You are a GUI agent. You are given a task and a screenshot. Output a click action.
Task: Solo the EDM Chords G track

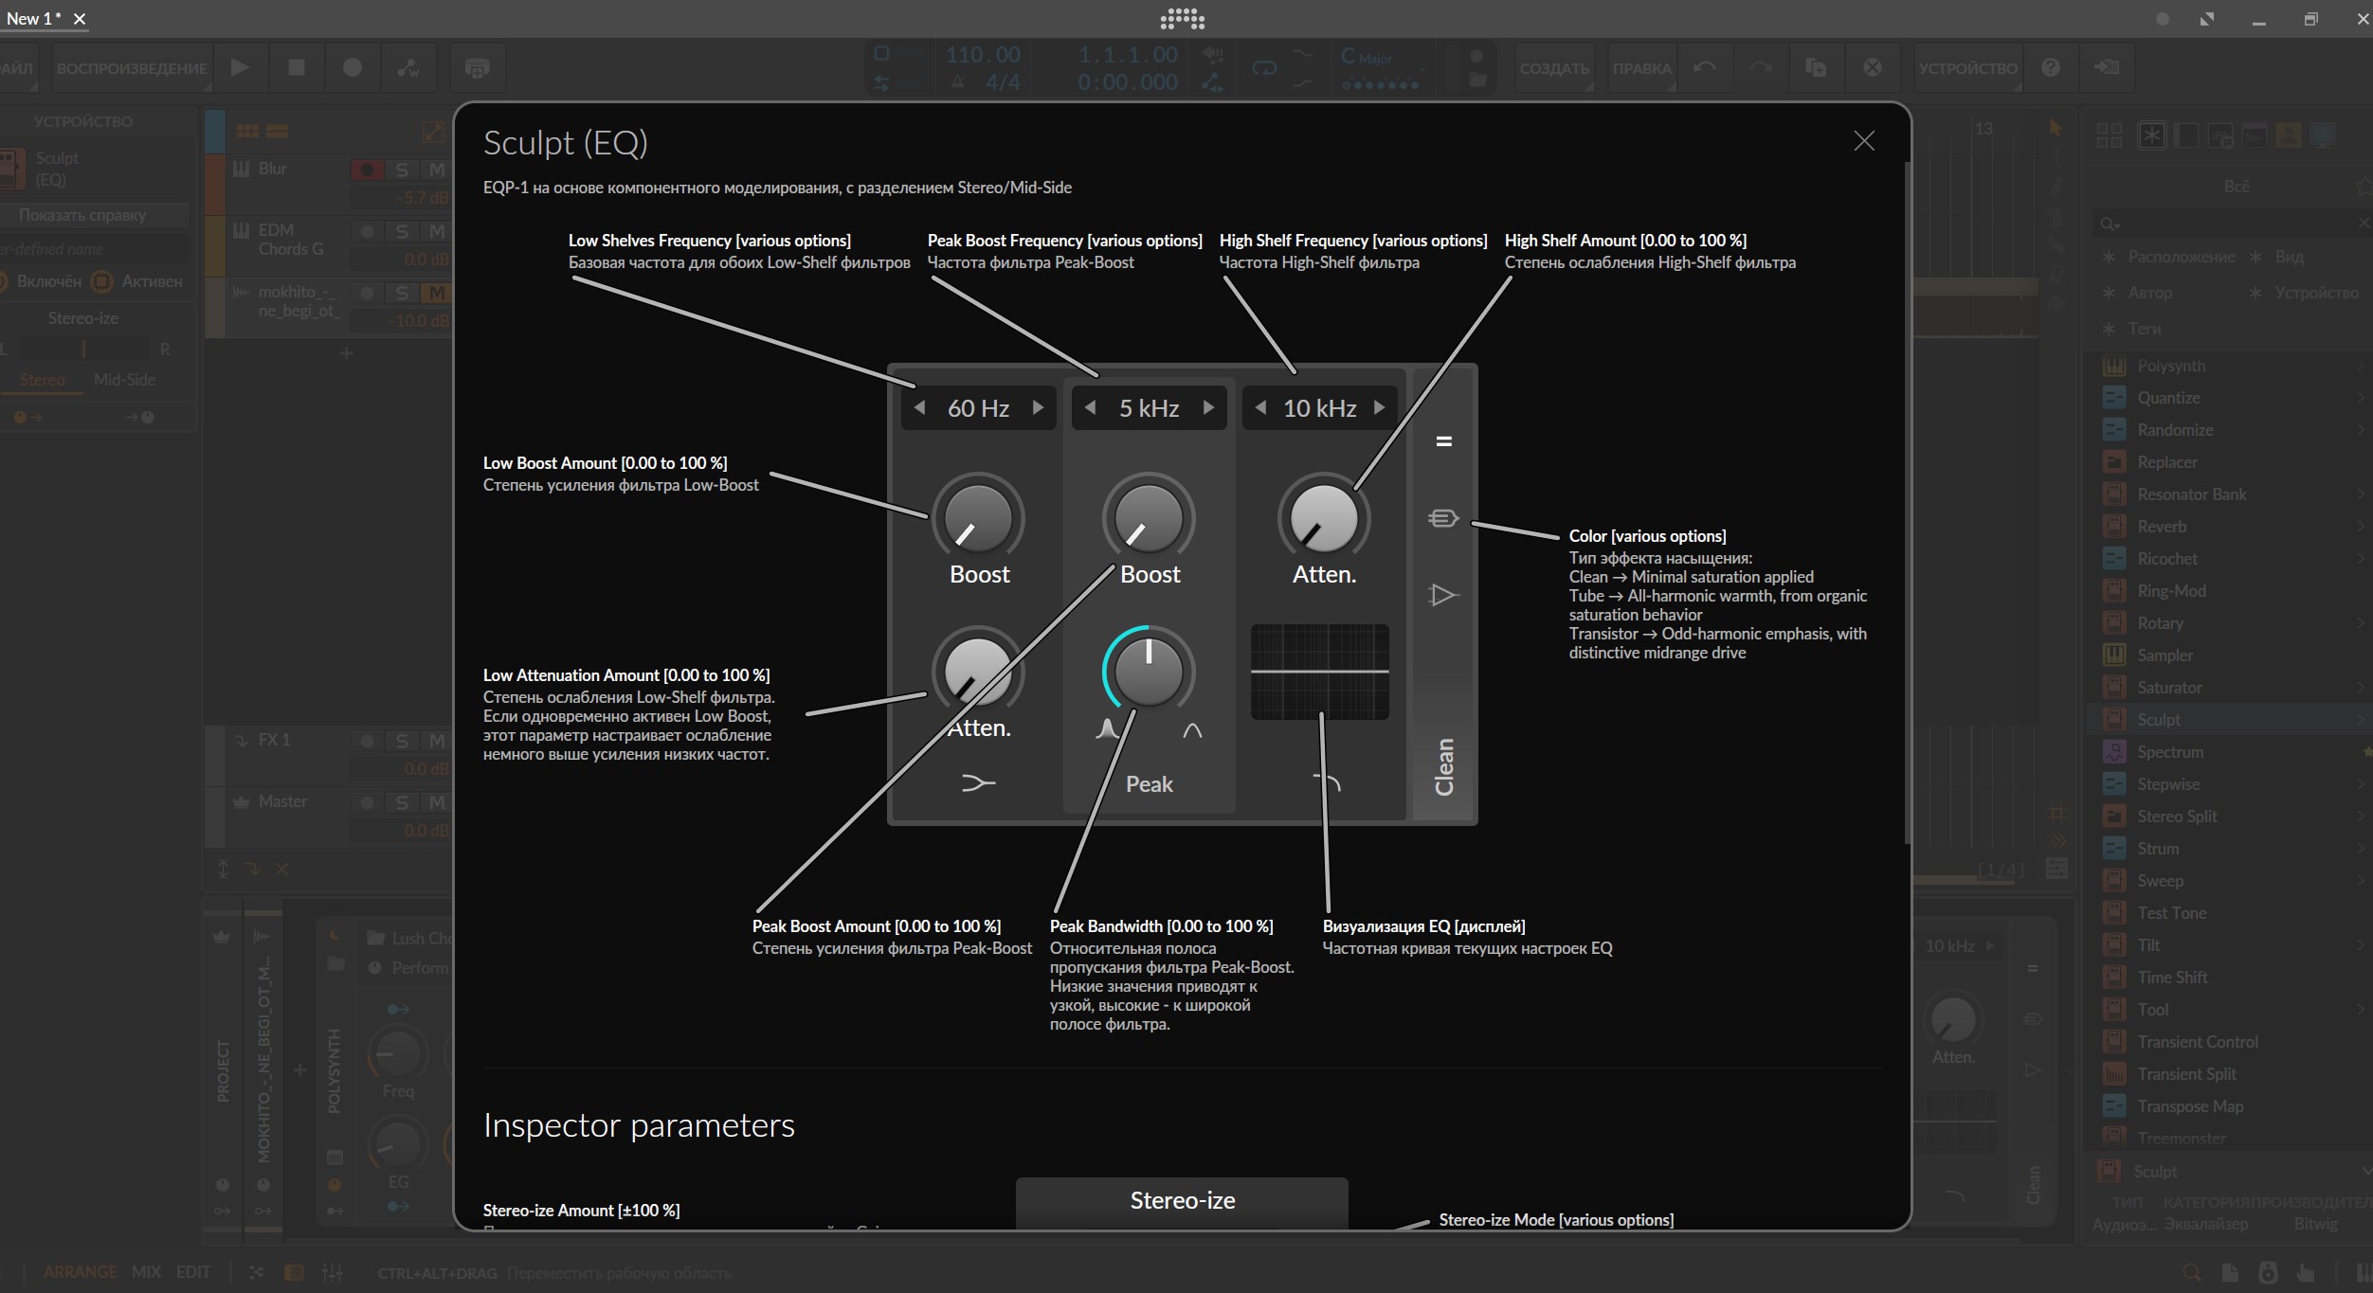pyautogui.click(x=402, y=231)
